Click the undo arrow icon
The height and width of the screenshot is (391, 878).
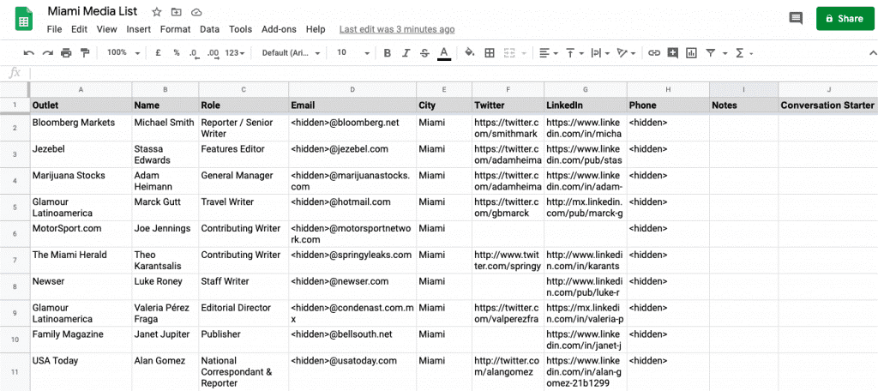pyautogui.click(x=28, y=53)
